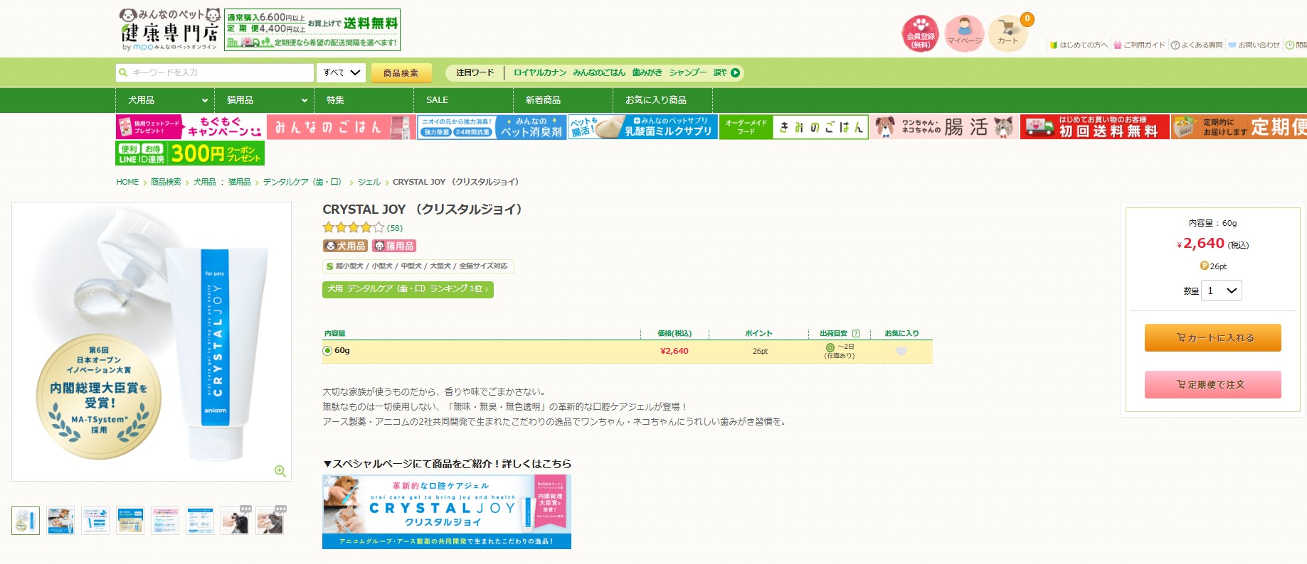Open よくある質問 FAQ link
This screenshot has width=1307, height=564.
click(x=1197, y=45)
